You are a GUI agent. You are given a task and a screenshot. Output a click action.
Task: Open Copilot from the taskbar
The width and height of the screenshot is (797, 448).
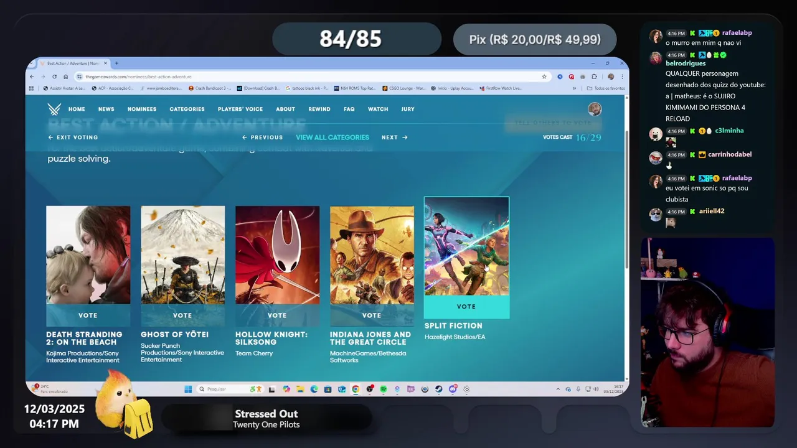pyautogui.click(x=286, y=389)
